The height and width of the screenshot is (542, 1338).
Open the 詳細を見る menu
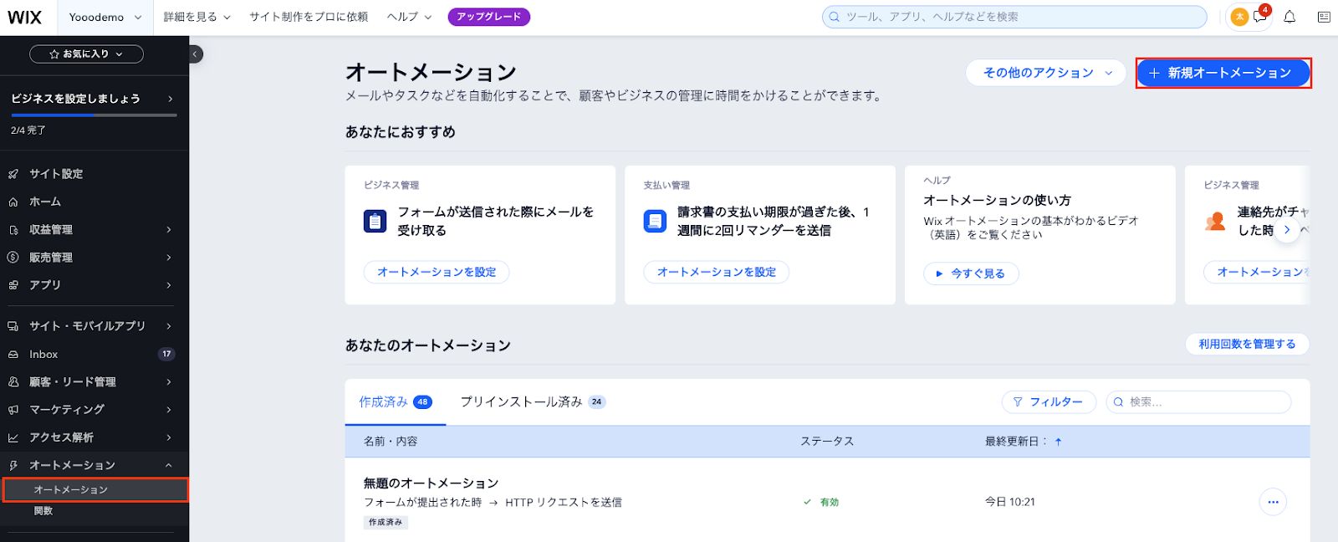(197, 17)
